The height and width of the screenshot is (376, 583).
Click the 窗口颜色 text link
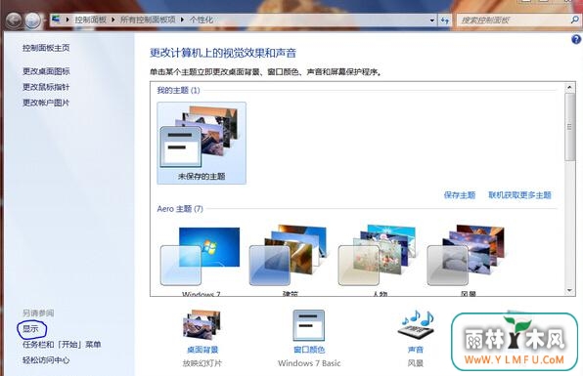(309, 350)
